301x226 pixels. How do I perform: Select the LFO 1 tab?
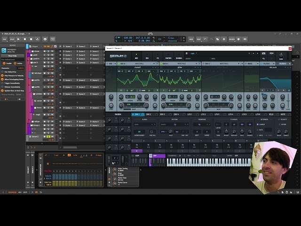coord(190,114)
